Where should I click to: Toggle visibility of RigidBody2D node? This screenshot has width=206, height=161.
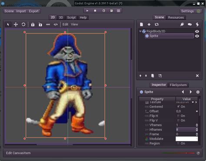point(197,31)
